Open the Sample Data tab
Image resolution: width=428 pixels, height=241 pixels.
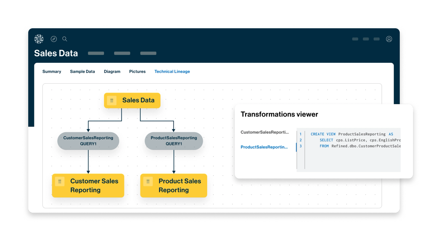[x=82, y=71]
